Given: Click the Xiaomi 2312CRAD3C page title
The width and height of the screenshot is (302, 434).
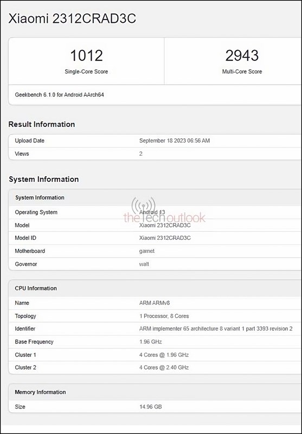Looking at the screenshot, I should point(72,18).
